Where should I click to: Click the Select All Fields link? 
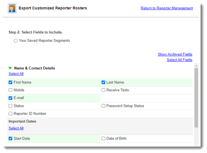coord(179,60)
